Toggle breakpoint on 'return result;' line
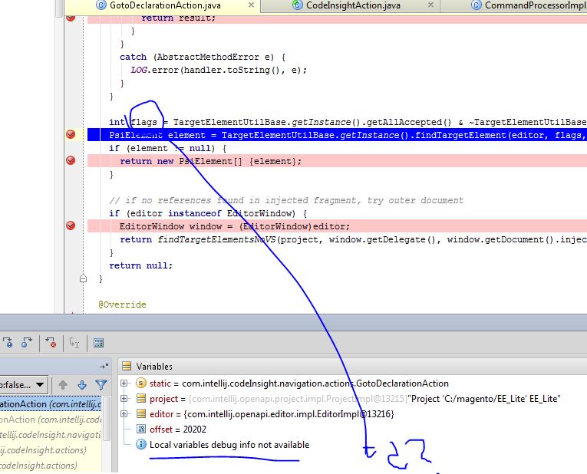 71,18
